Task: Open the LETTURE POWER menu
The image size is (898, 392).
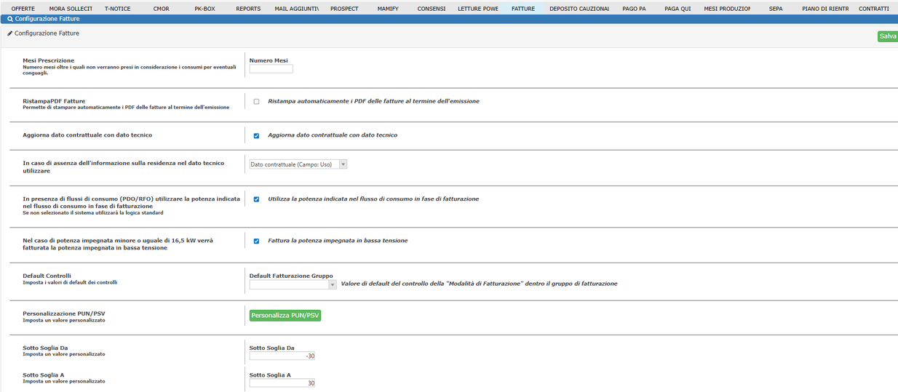Action: [x=478, y=9]
